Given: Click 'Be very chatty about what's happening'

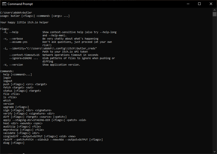Looking at the screenshot, I should [x=70, y=39].
